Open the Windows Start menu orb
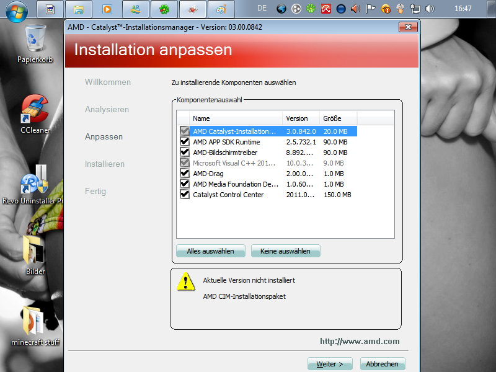 point(17,11)
